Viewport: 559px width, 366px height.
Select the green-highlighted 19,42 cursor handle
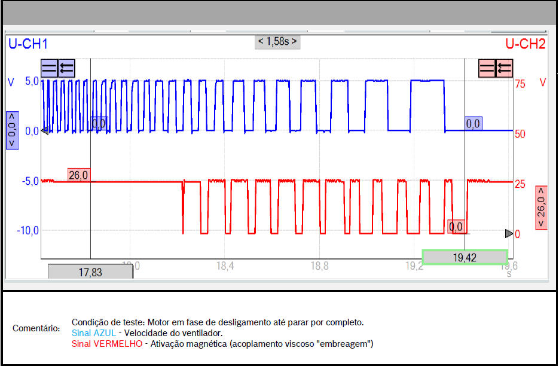465,257
